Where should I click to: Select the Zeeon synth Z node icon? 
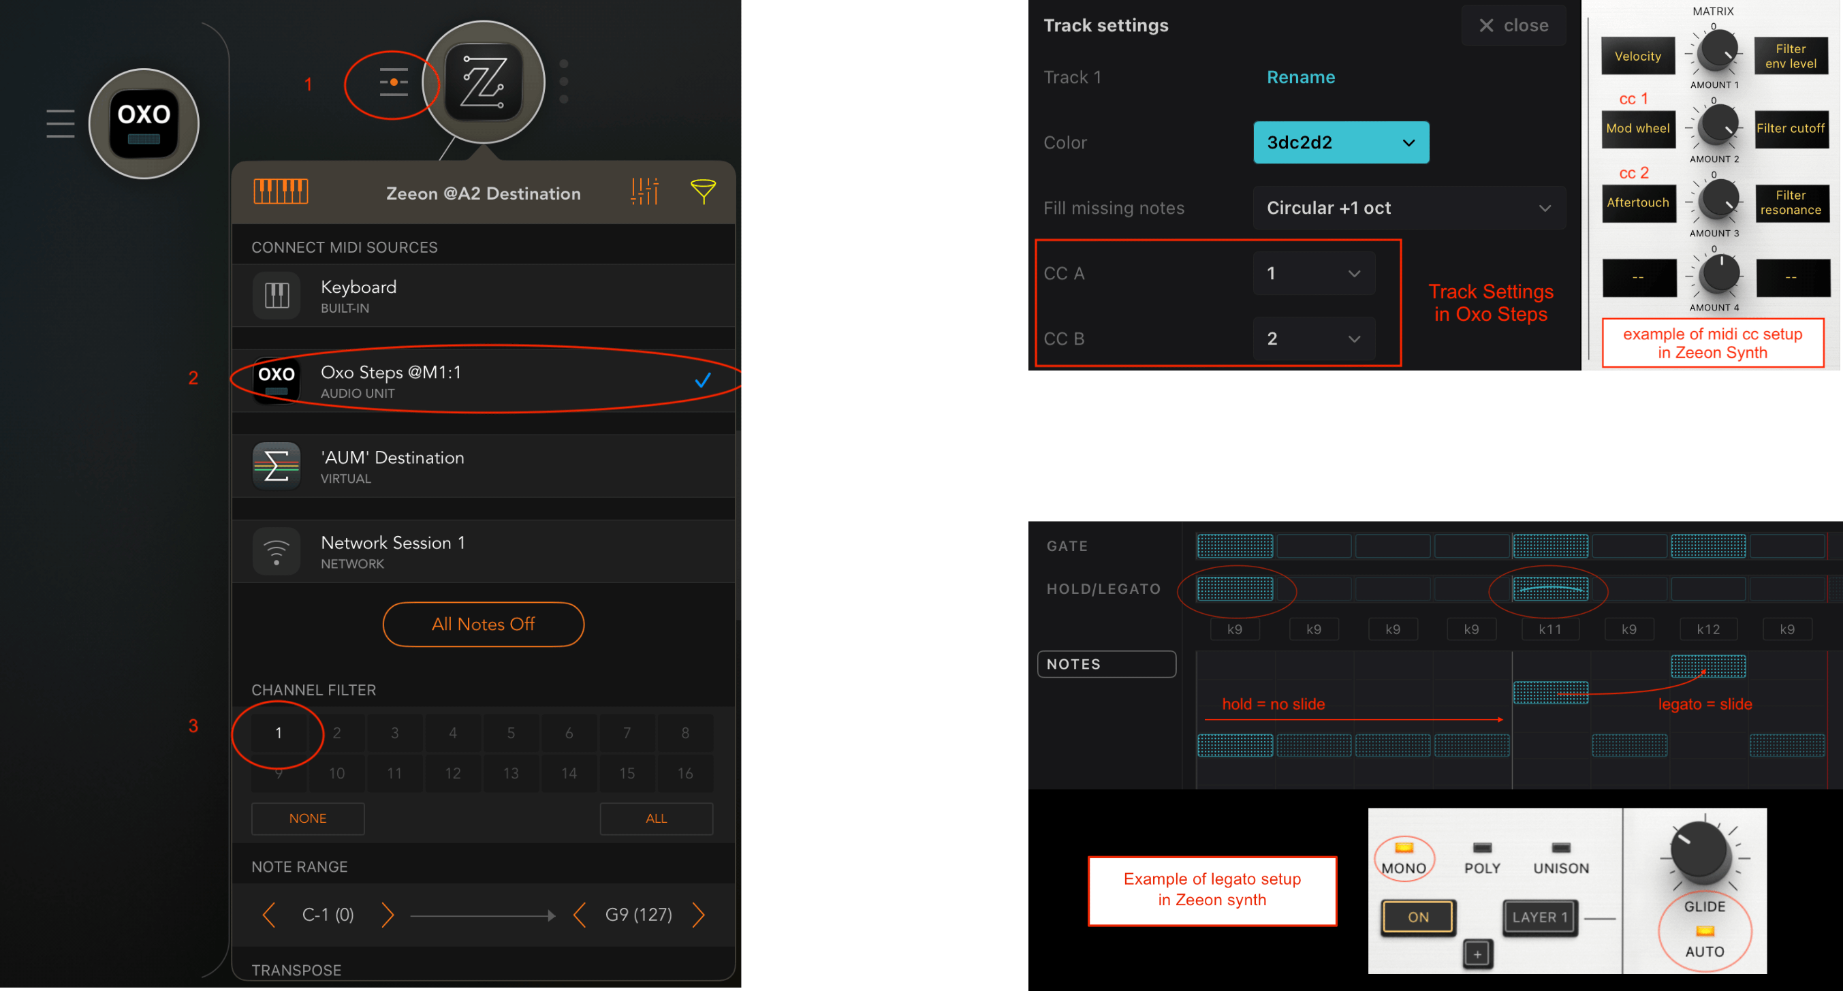[x=484, y=81]
